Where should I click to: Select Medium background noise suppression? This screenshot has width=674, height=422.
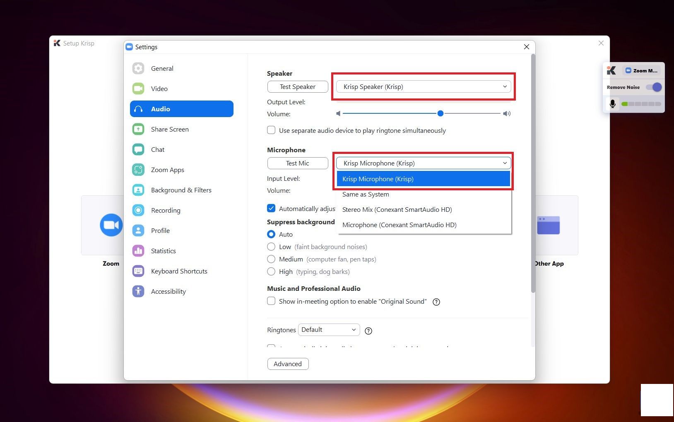tap(271, 259)
